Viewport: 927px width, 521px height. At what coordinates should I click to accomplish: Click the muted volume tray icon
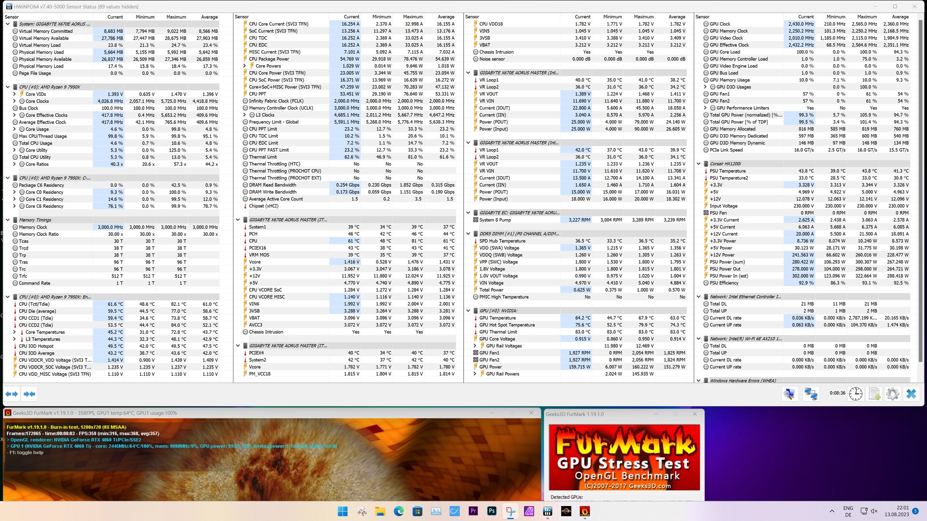[x=874, y=511]
